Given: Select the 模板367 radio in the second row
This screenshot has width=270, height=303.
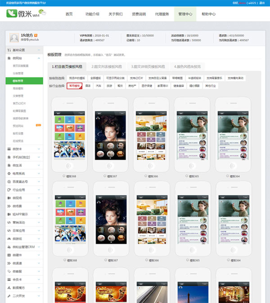Looking at the screenshot, I should click(x=106, y=260).
